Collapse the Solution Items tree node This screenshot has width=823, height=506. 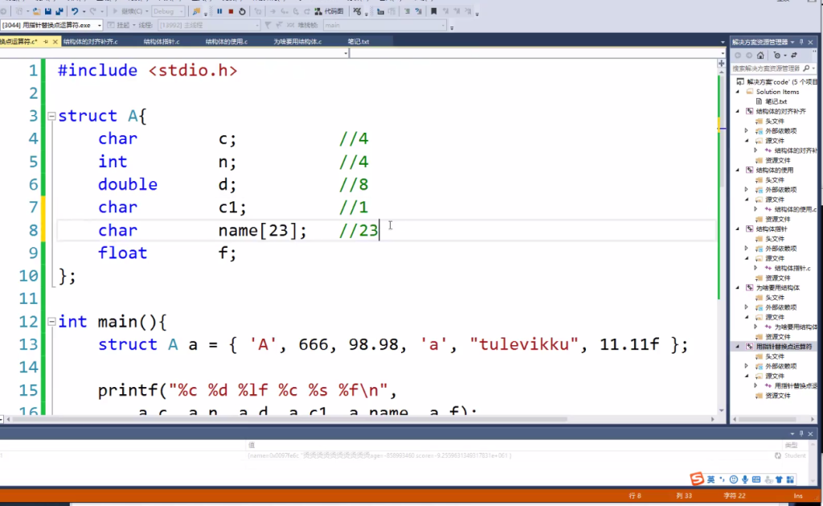click(x=738, y=92)
